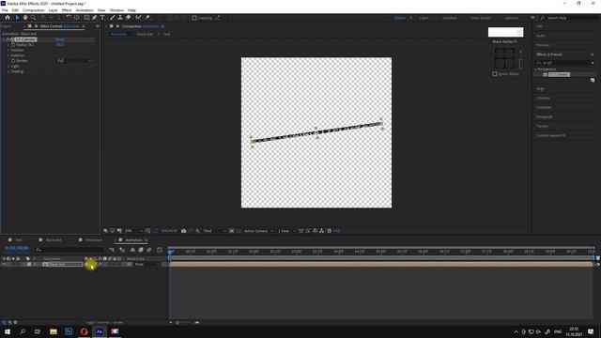Select the Zoom magnifier tool
The image size is (601, 338).
[34, 18]
